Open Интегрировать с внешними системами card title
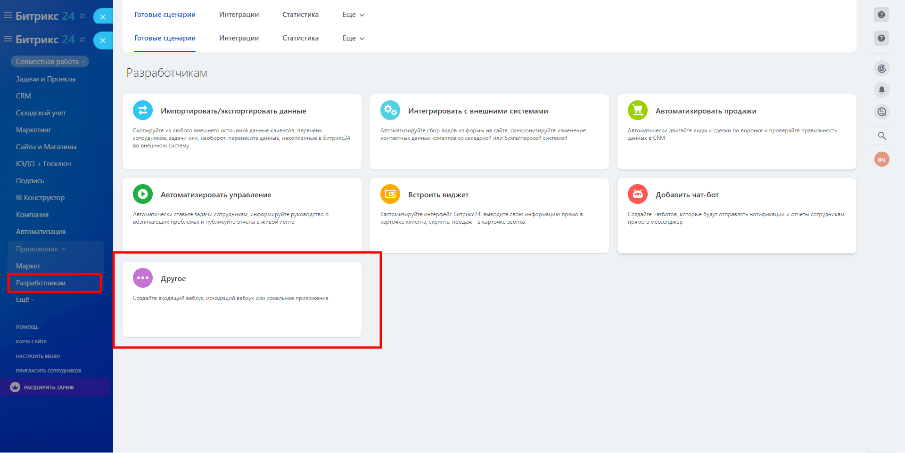The width and height of the screenshot is (905, 453). click(x=478, y=111)
